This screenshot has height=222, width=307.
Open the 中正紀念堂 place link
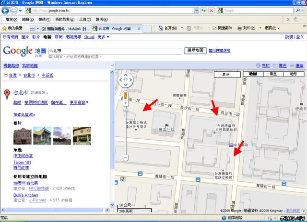23,156
